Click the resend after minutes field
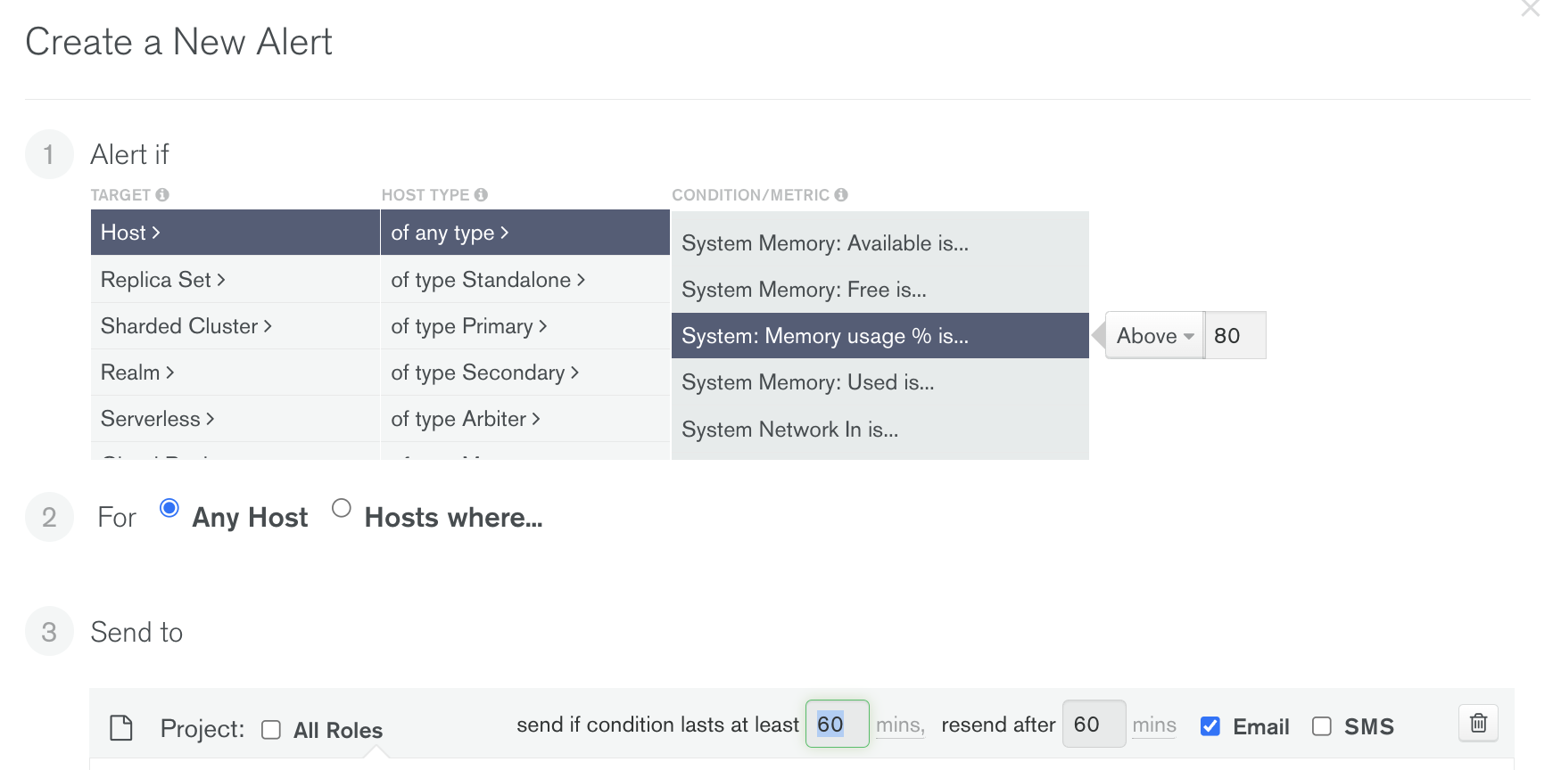Image resolution: width=1561 pixels, height=770 pixels. pyautogui.click(x=1093, y=725)
